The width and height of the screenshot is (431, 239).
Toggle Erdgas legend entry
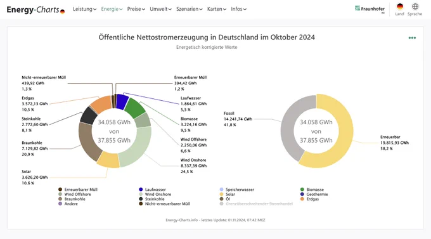pos(309,199)
